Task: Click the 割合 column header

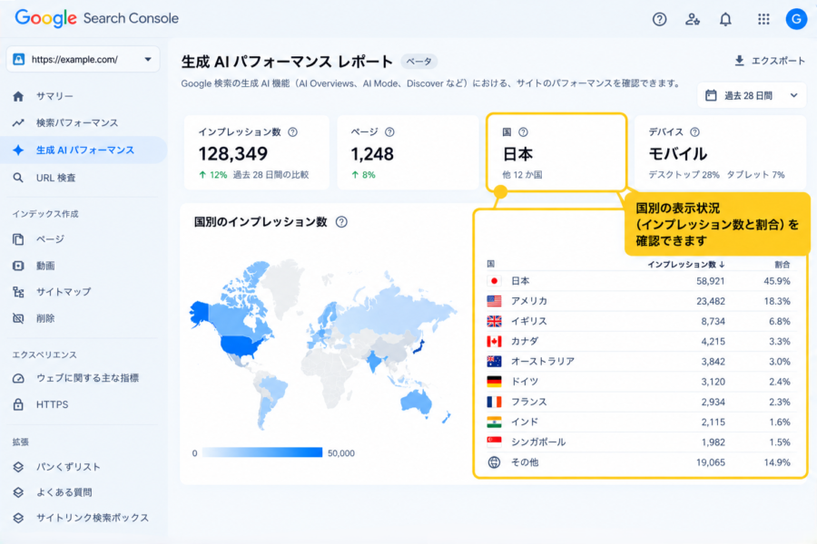Action: click(x=783, y=265)
